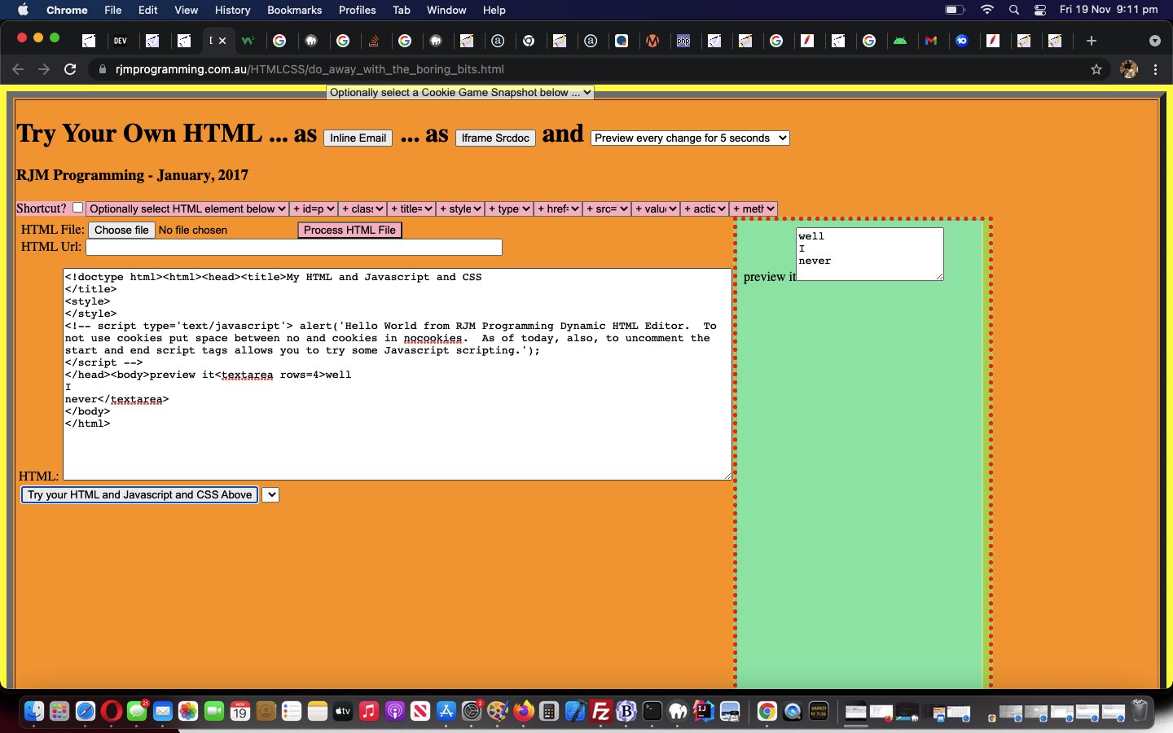This screenshot has width=1173, height=733.
Task: Switch to the php tab
Action: pyautogui.click(x=683, y=41)
